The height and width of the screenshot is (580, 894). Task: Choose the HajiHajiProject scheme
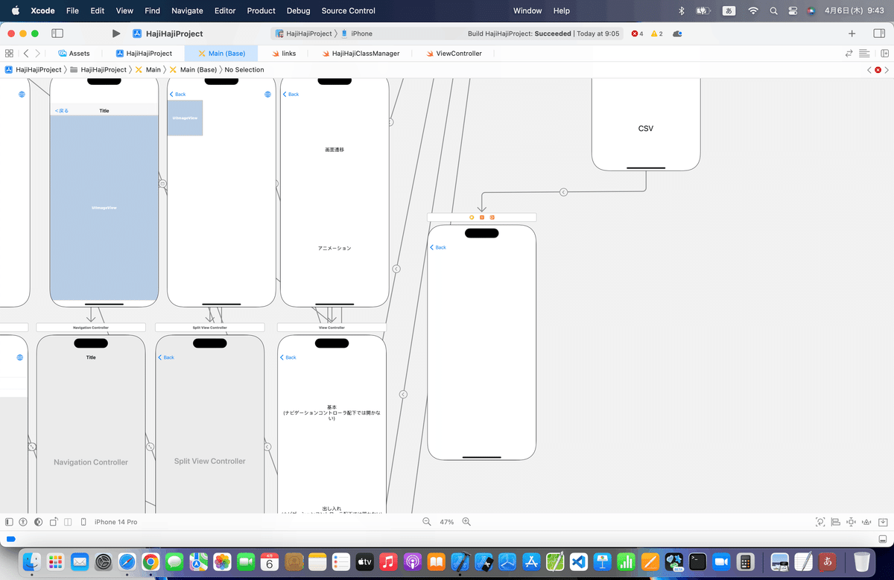(304, 34)
